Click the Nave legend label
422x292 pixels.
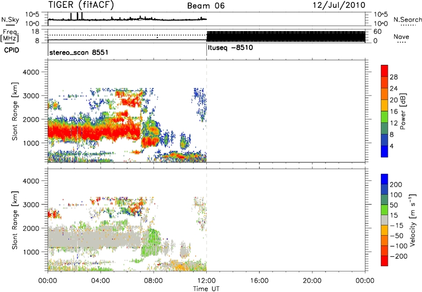[401, 37]
